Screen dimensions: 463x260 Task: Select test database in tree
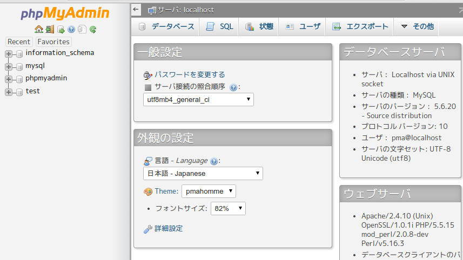(32, 91)
